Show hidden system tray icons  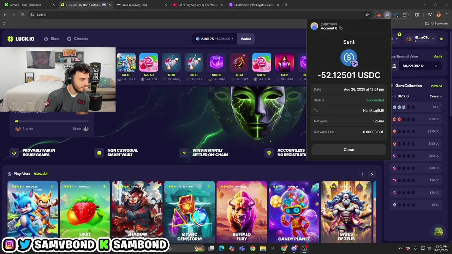click(x=401, y=248)
